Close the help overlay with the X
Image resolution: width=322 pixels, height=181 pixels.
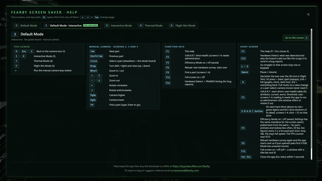(308, 14)
